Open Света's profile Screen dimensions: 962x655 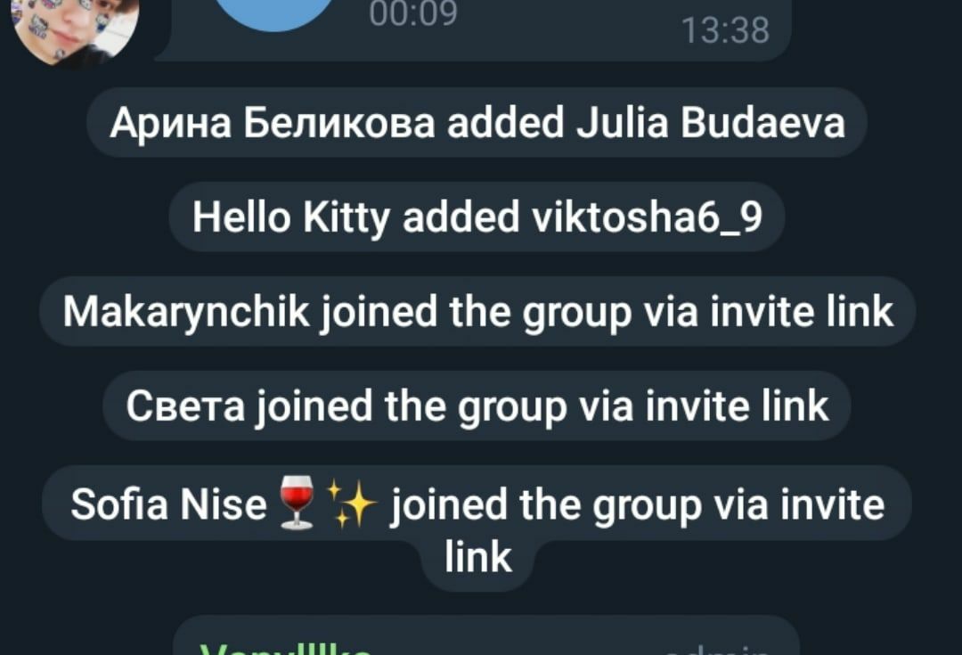[x=185, y=406]
